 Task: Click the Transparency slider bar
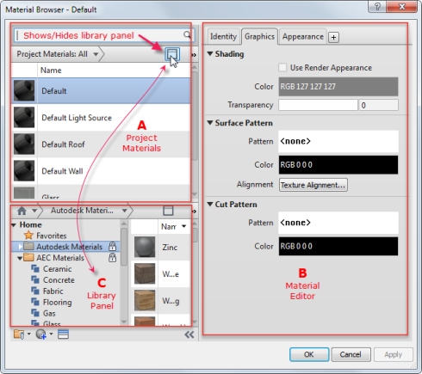pos(318,105)
